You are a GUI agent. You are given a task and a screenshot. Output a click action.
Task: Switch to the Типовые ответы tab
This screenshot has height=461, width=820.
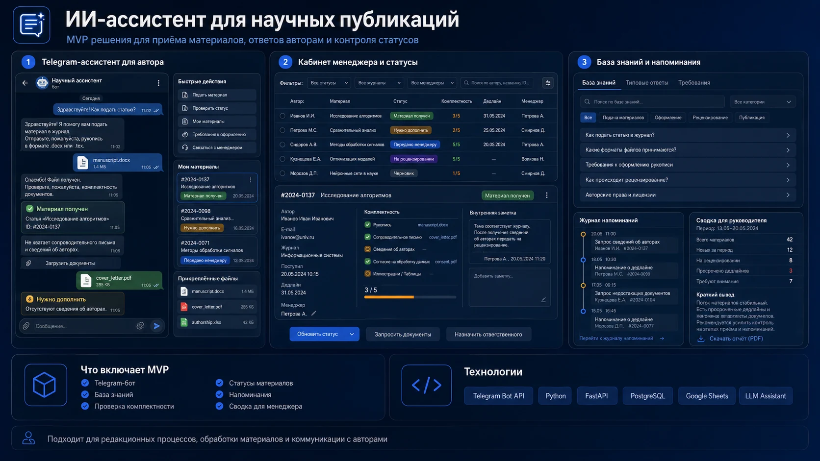[x=647, y=83]
